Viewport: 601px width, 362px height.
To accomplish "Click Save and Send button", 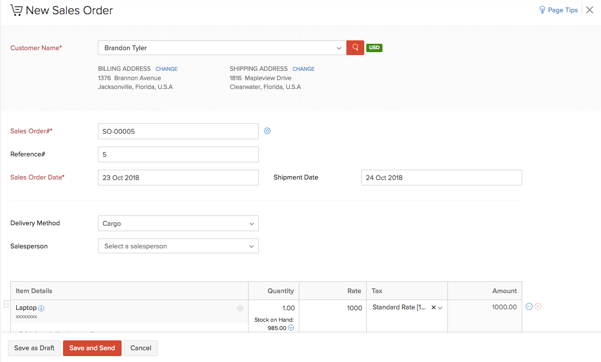I will (92, 348).
